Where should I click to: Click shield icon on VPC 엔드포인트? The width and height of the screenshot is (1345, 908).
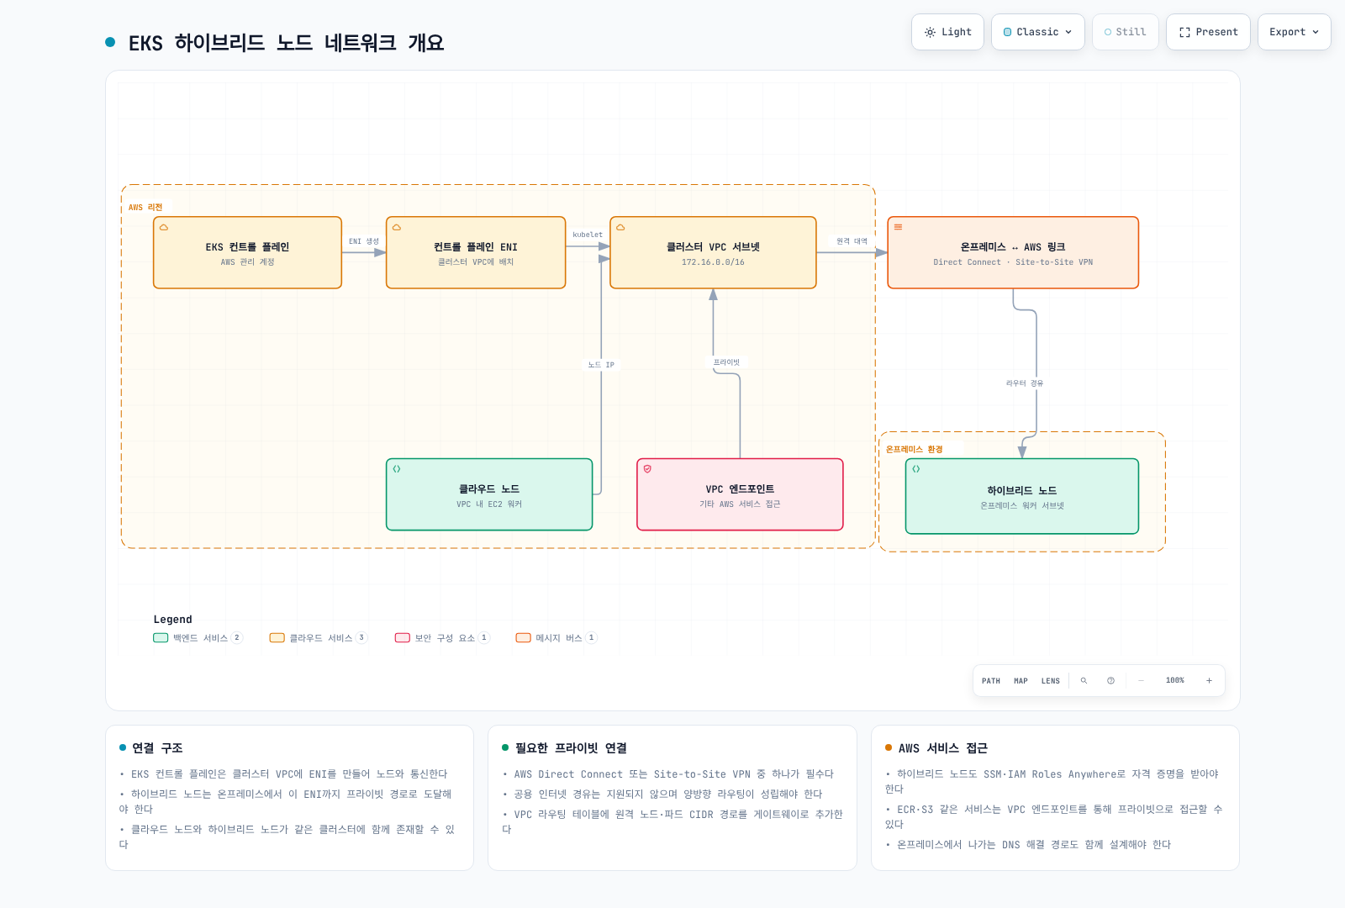pyautogui.click(x=647, y=469)
